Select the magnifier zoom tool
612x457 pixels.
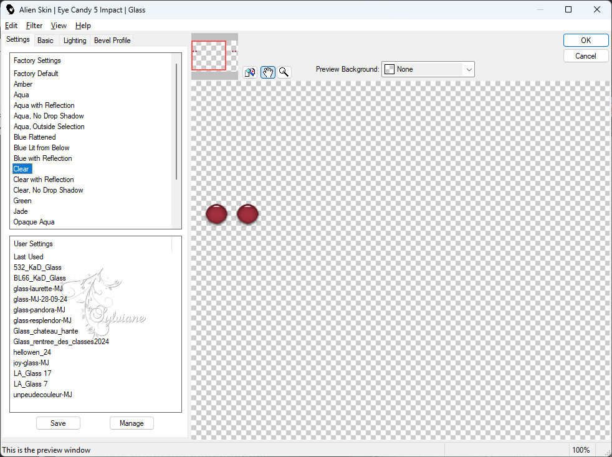(284, 72)
